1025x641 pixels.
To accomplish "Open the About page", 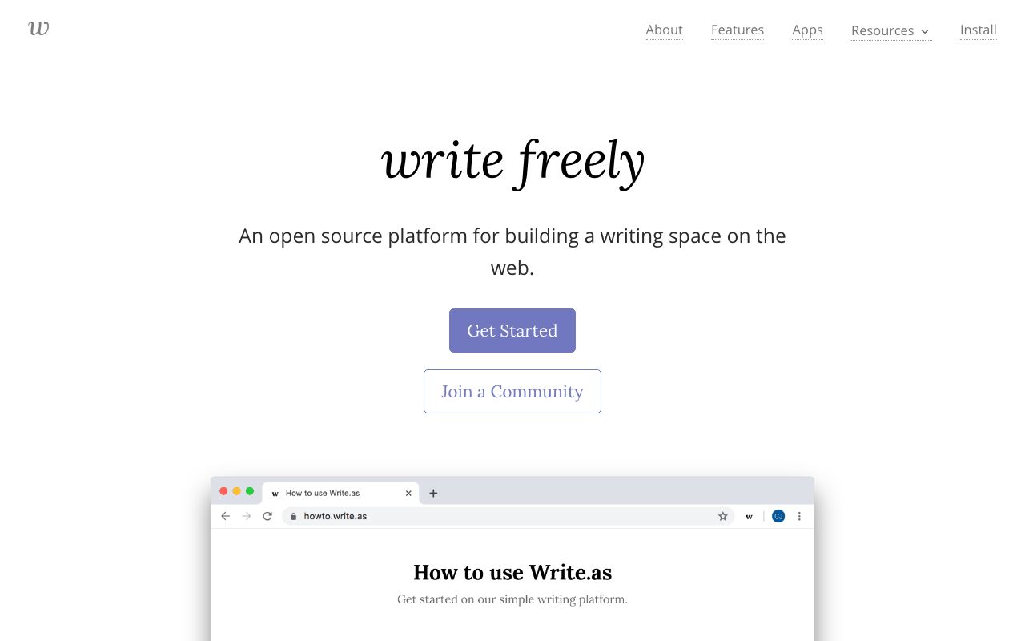I will pyautogui.click(x=664, y=30).
